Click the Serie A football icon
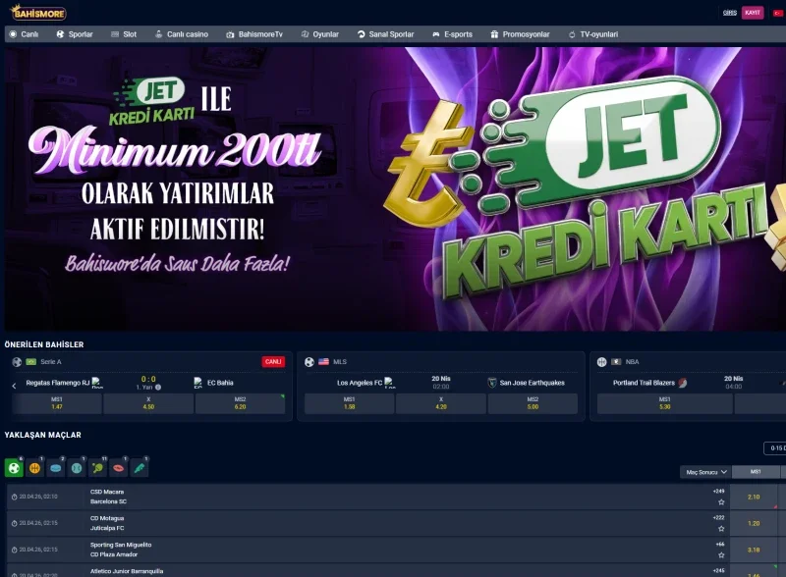The width and height of the screenshot is (786, 577). point(17,362)
